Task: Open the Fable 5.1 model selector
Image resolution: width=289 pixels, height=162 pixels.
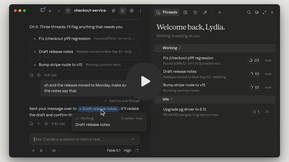Action: point(113,150)
